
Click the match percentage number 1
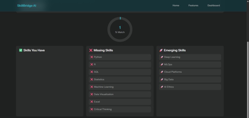120,28
